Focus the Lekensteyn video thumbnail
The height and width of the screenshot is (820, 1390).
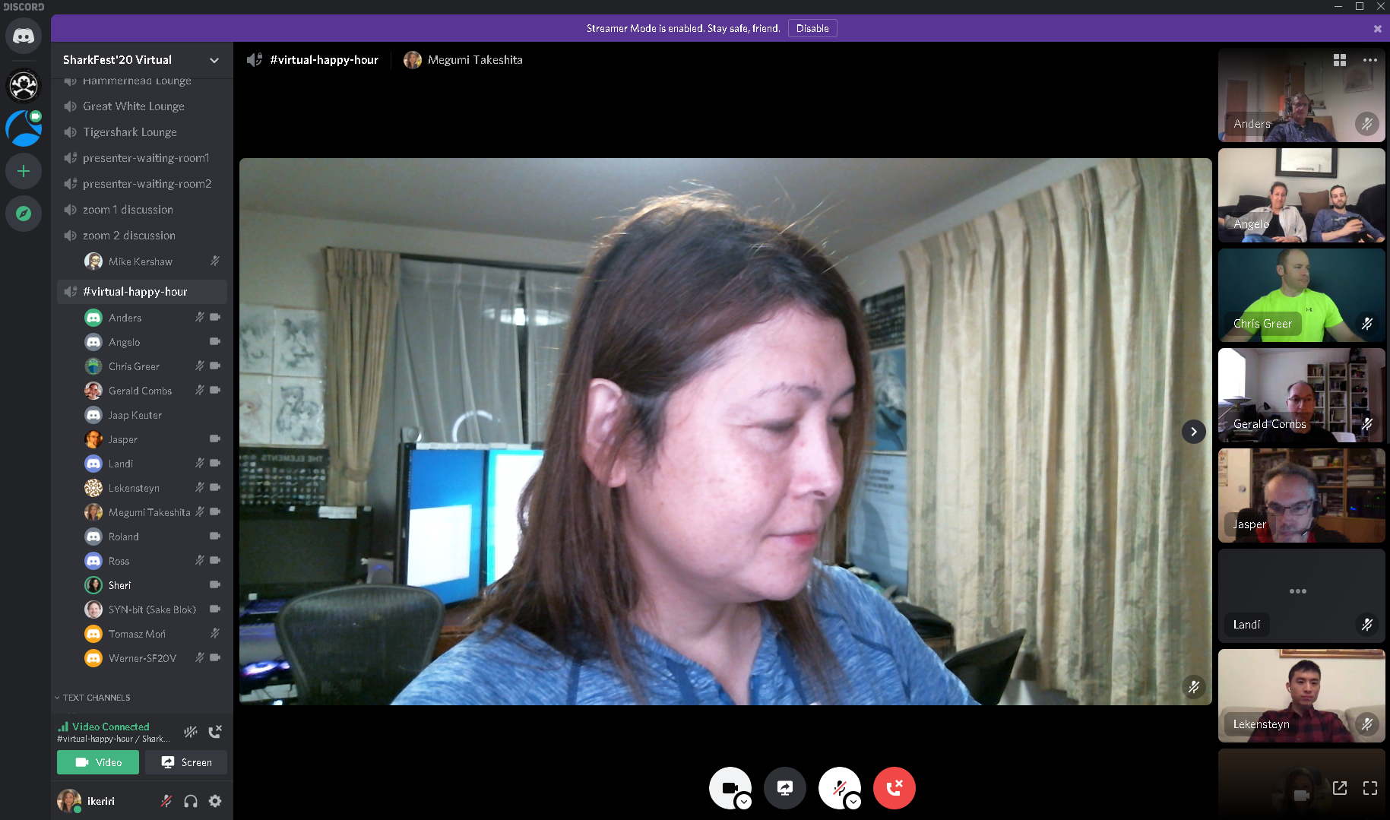tap(1301, 695)
